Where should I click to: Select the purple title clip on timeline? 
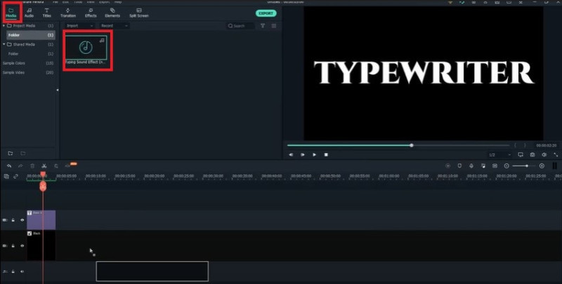[x=41, y=220]
